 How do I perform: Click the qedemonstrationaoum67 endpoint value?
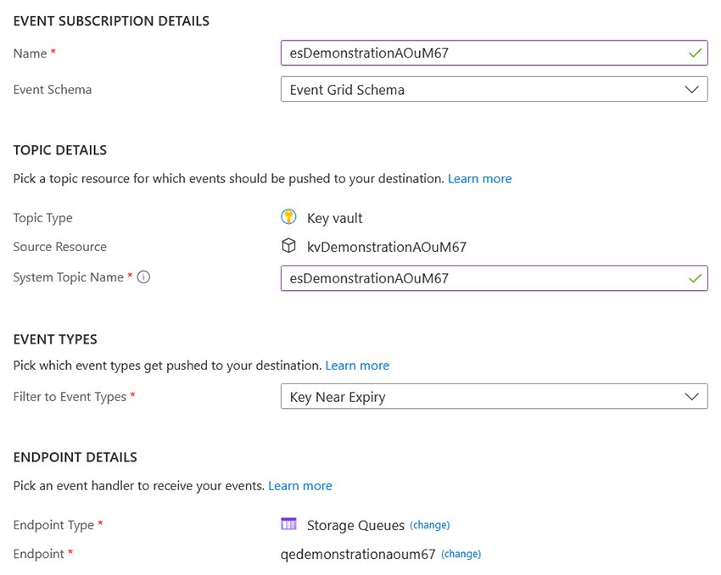pyautogui.click(x=357, y=554)
